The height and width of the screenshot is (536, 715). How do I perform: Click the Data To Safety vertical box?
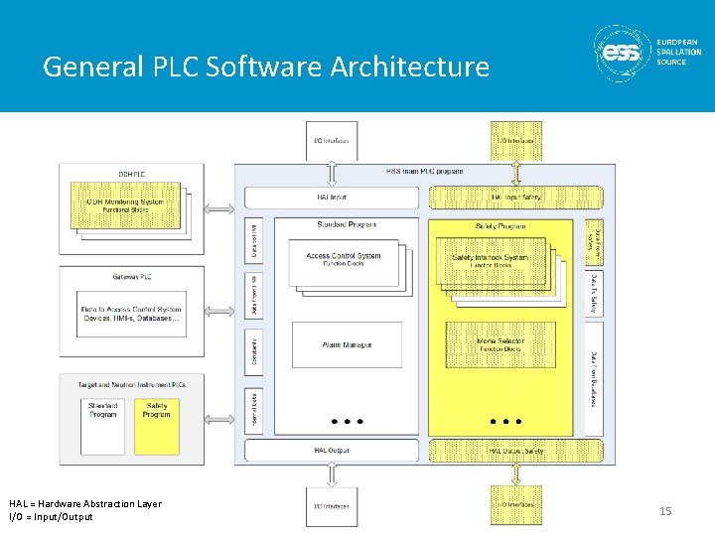(x=594, y=294)
